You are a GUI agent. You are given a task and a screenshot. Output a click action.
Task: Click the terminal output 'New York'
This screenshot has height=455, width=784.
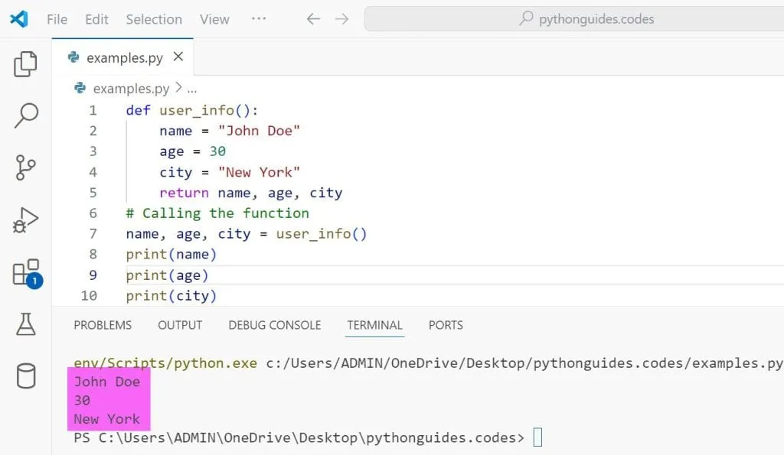pyautogui.click(x=107, y=419)
